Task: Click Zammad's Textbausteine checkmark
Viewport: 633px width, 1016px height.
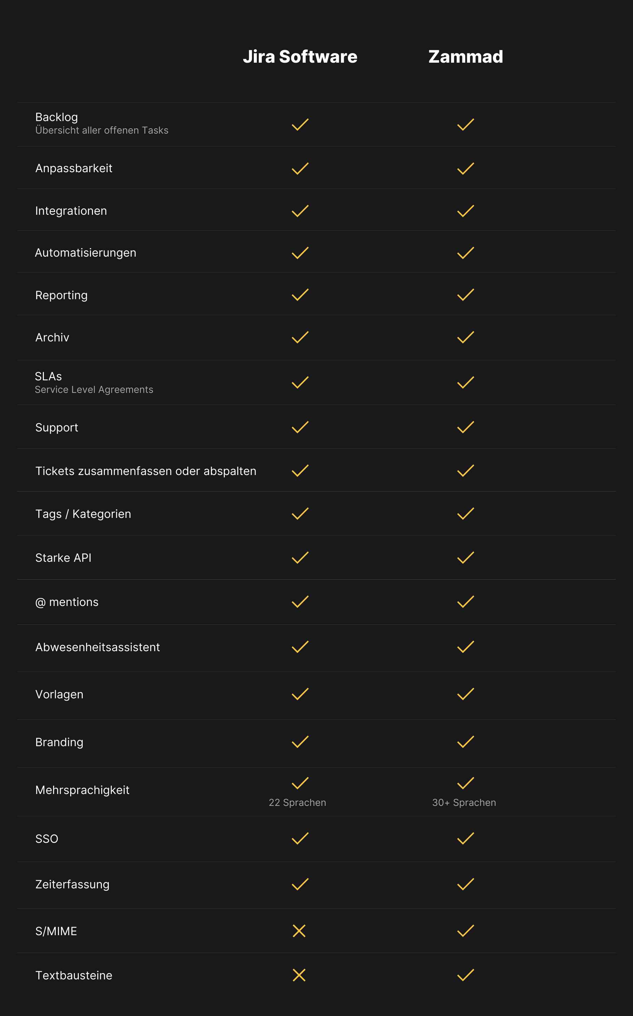Action: click(x=465, y=975)
